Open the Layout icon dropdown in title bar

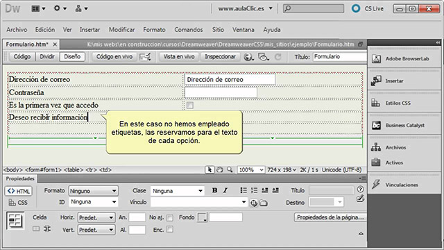38,8
